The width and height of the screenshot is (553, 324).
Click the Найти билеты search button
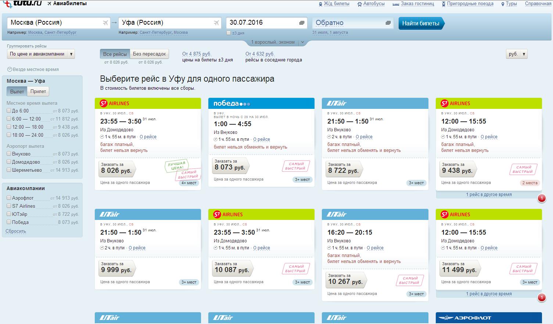(x=421, y=23)
